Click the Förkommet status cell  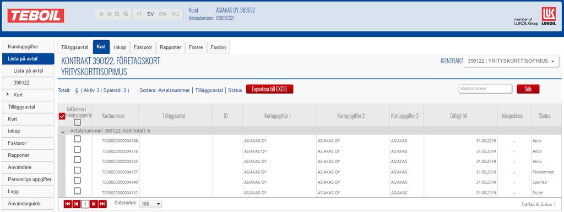[543, 172]
